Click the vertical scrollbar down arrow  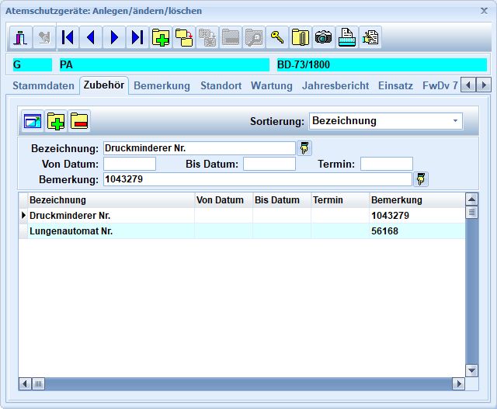pos(471,370)
